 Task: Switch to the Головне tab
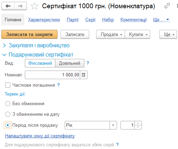[x=13, y=20]
